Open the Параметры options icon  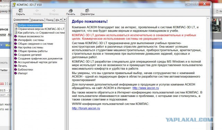(87, 11)
